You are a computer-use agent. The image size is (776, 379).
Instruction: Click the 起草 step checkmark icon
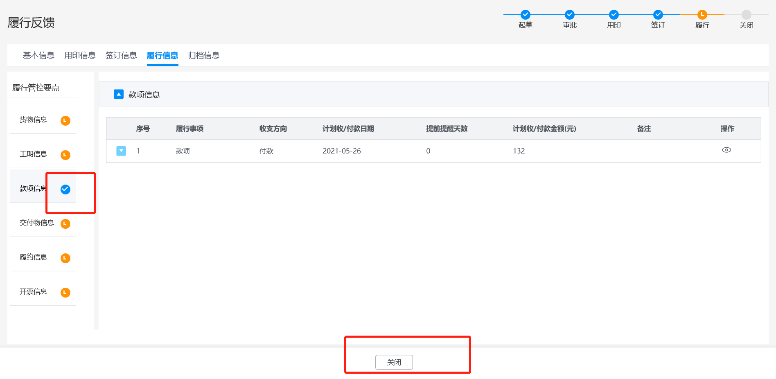point(525,15)
